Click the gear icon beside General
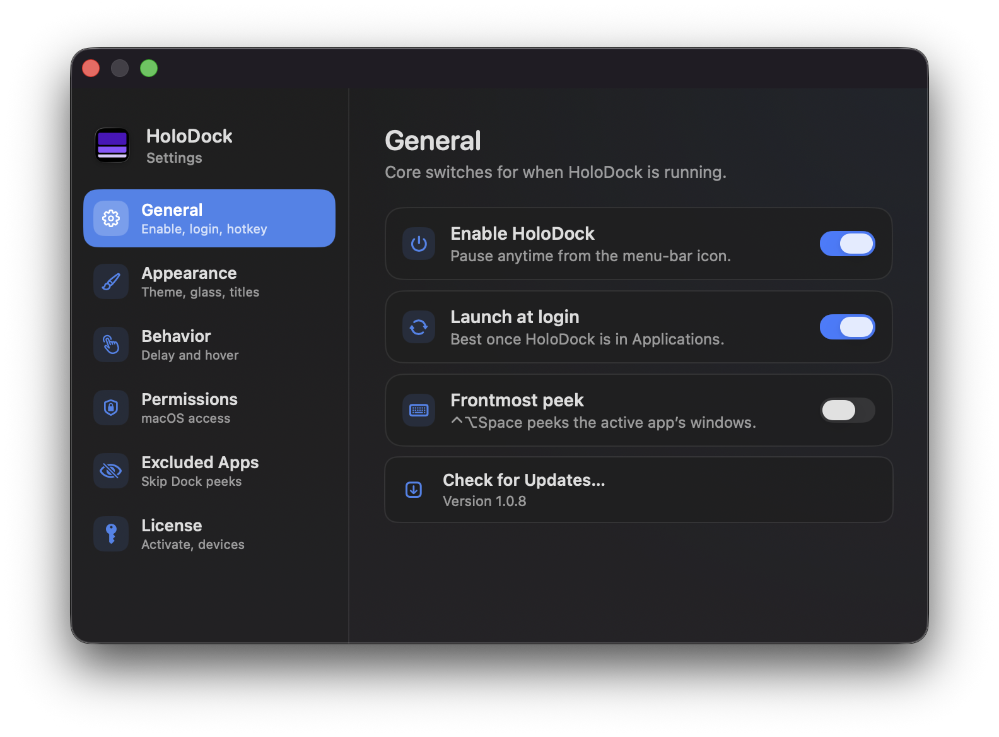Image resolution: width=999 pixels, height=737 pixels. [111, 218]
